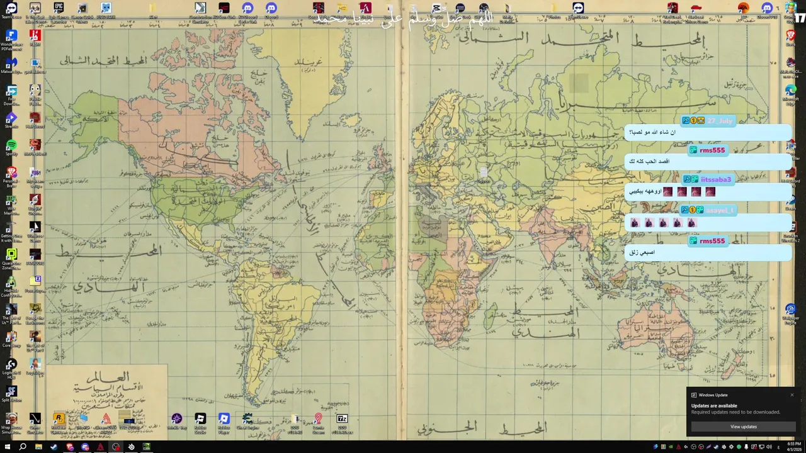The height and width of the screenshot is (453, 806).
Task: Open the Roblox Player desktop shortcut
Action: click(224, 422)
